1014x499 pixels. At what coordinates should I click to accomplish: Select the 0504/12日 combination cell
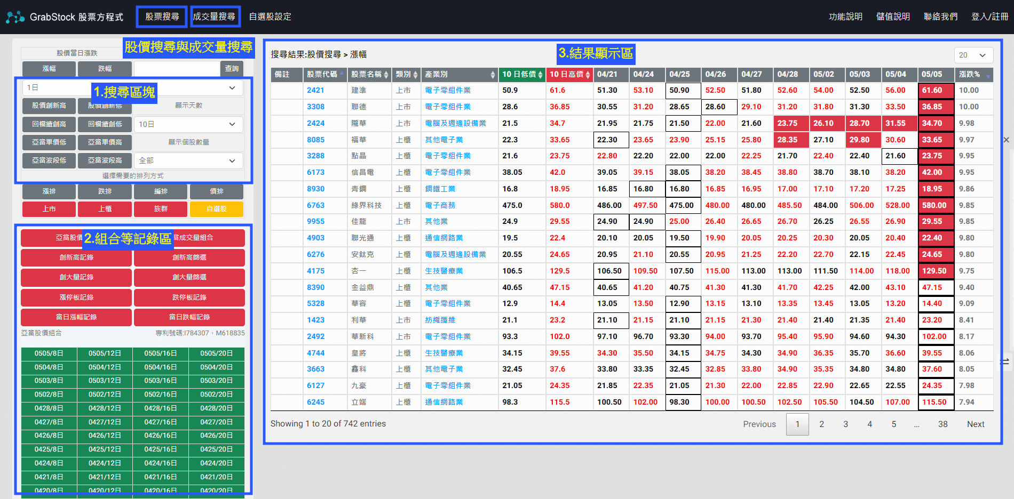[x=105, y=367]
